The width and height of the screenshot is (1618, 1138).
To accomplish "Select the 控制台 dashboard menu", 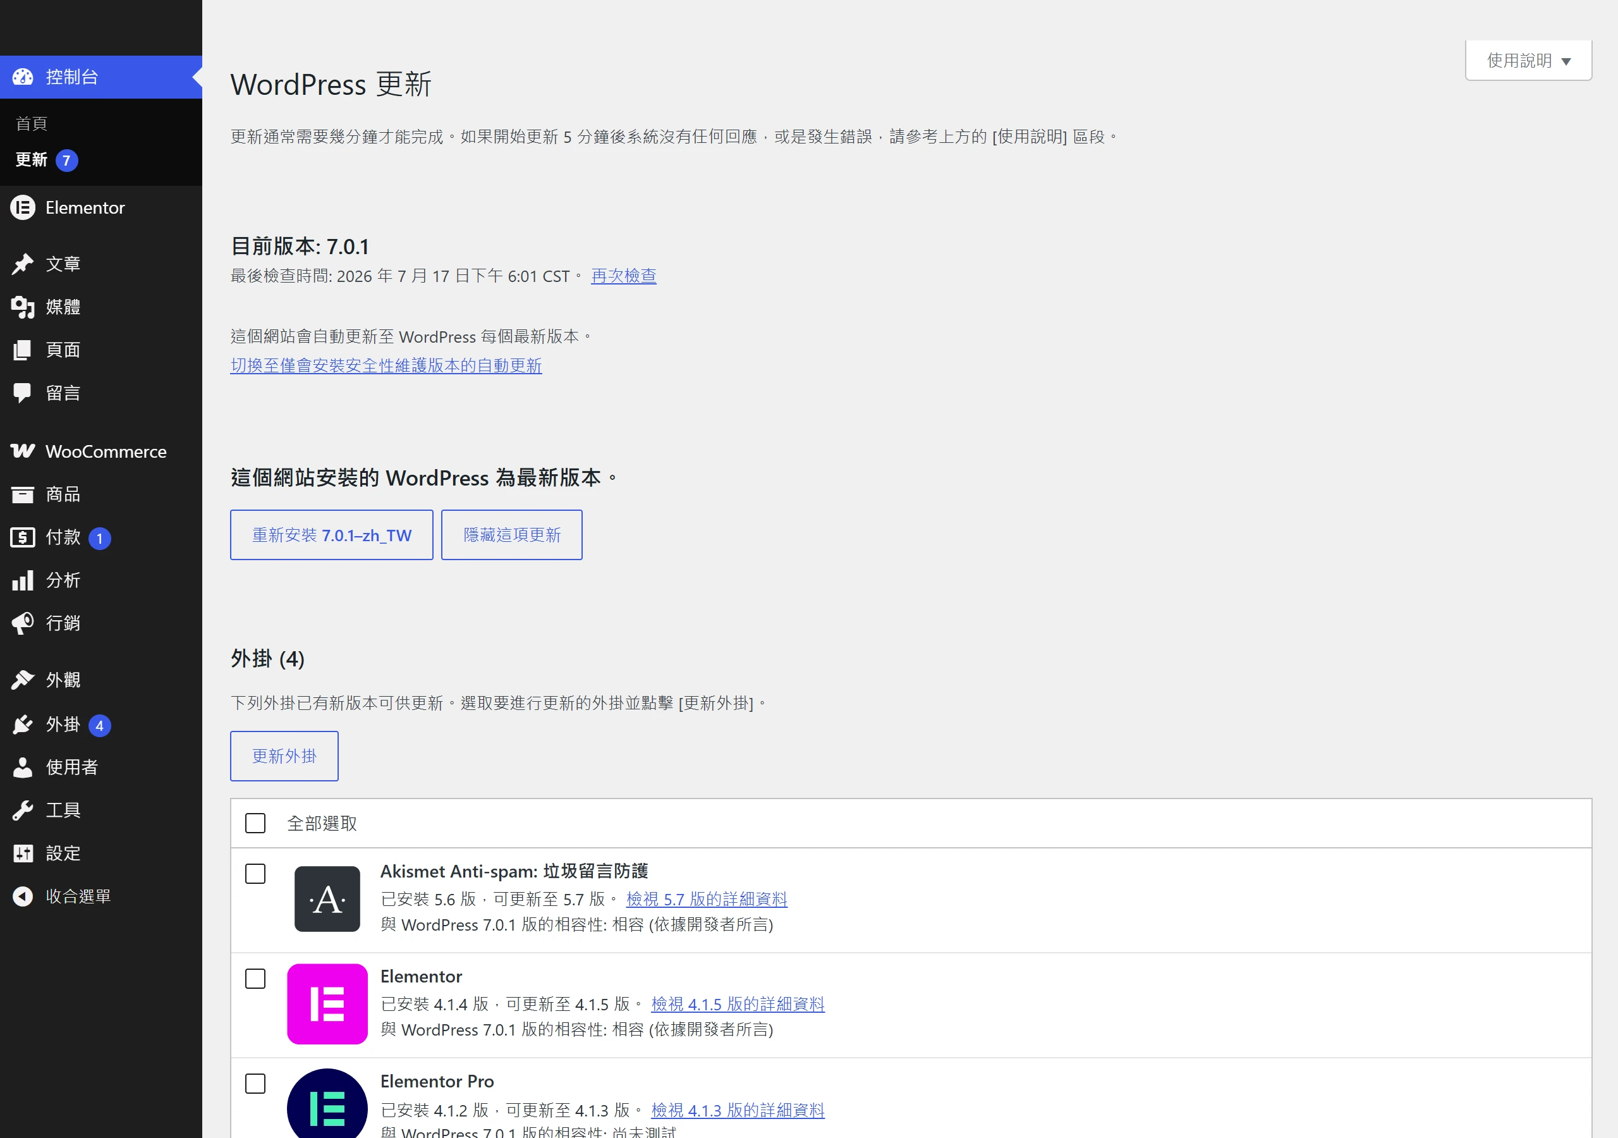I will coord(100,77).
